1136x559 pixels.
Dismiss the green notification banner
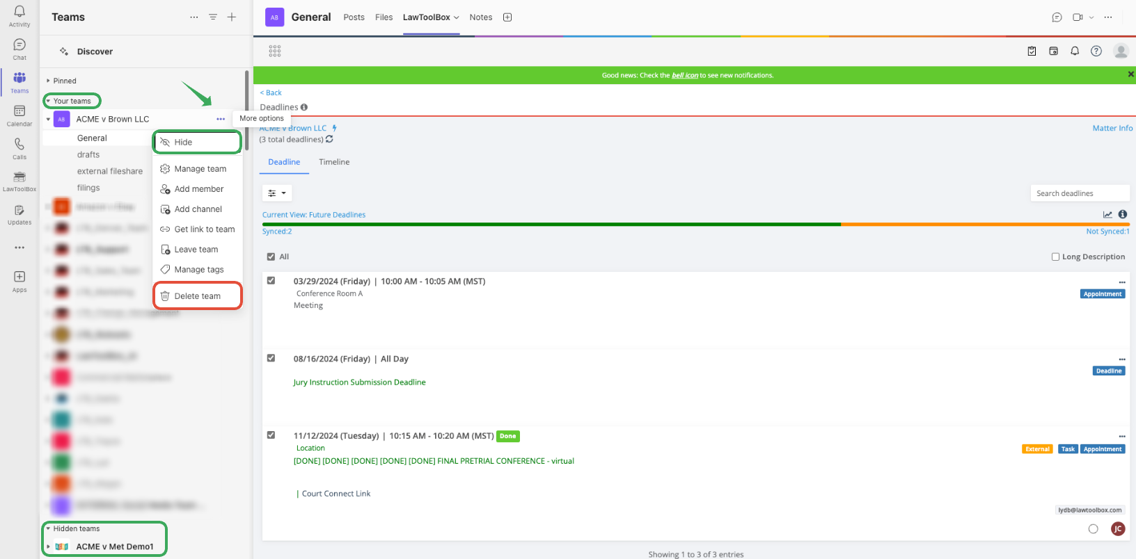pyautogui.click(x=1130, y=74)
